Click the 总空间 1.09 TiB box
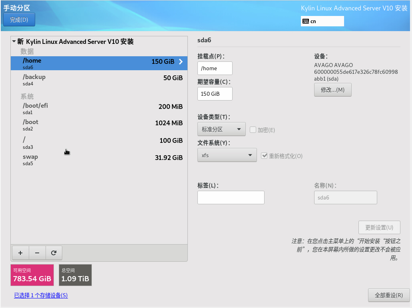 point(75,275)
